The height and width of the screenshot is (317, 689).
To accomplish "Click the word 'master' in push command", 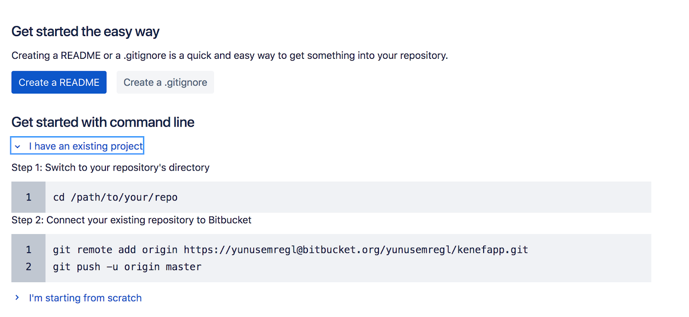I will (183, 267).
